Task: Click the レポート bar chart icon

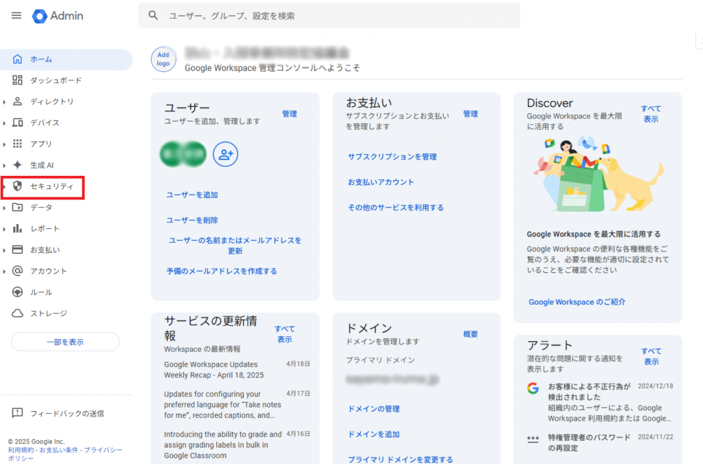Action: click(x=17, y=228)
